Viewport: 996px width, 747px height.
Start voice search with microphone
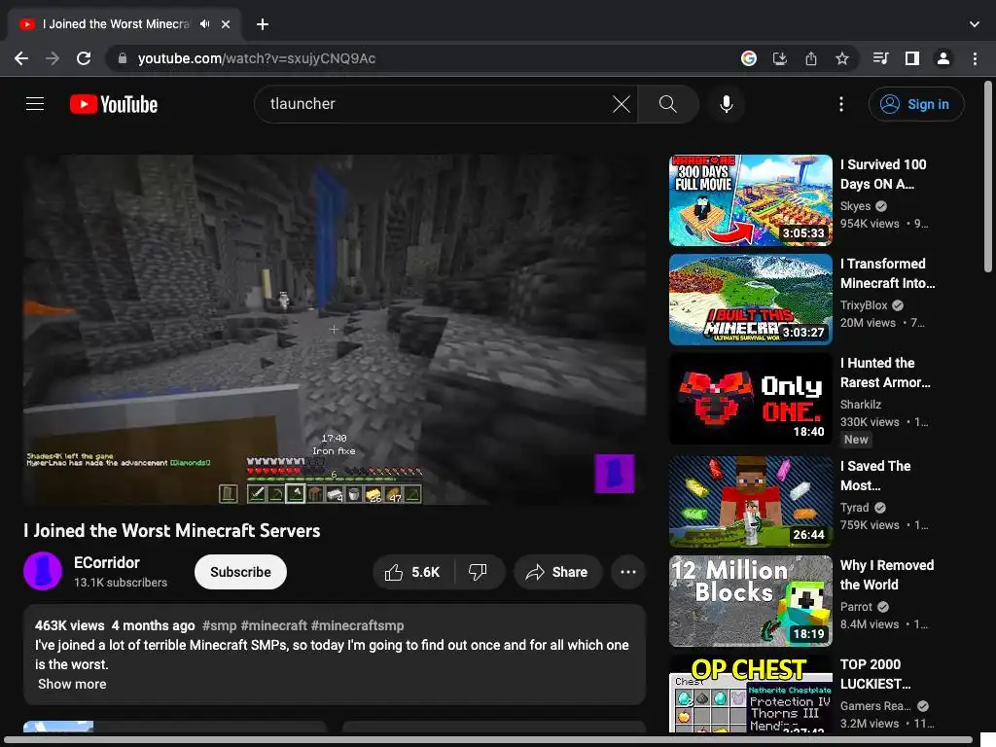click(x=726, y=104)
